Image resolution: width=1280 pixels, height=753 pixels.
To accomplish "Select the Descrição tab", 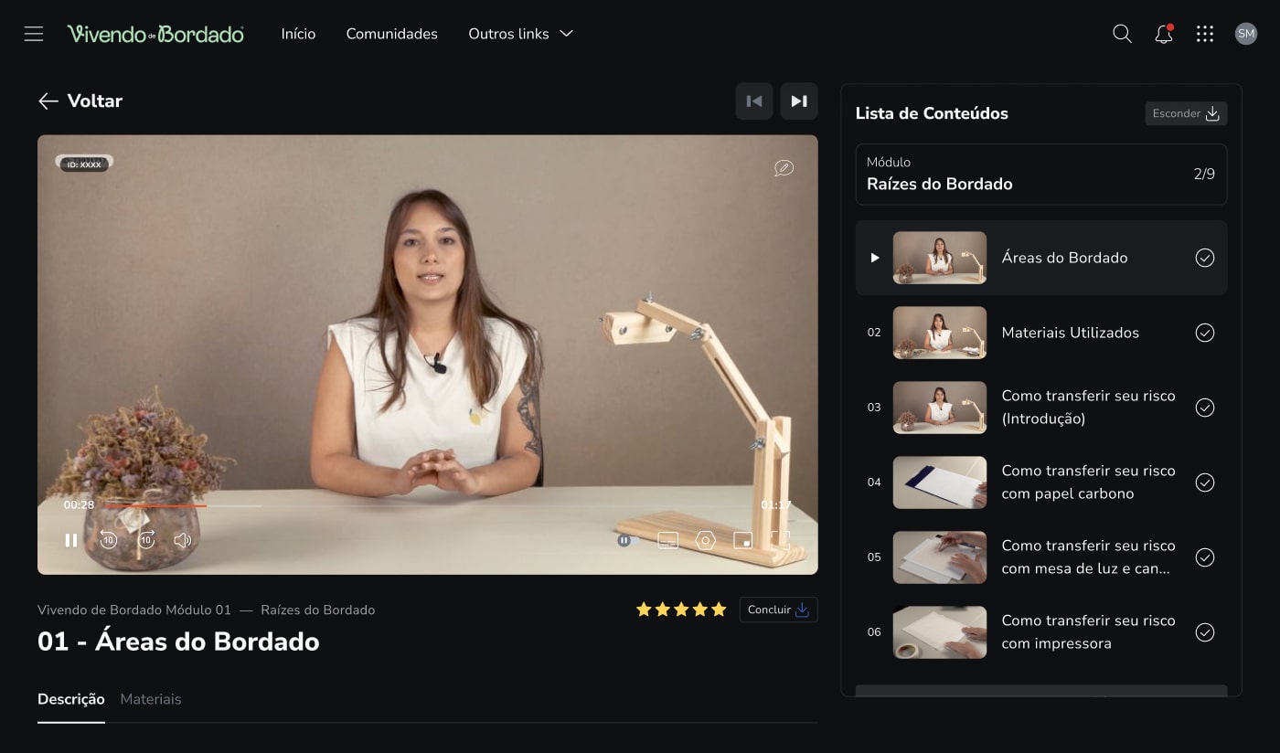I will click(x=71, y=699).
